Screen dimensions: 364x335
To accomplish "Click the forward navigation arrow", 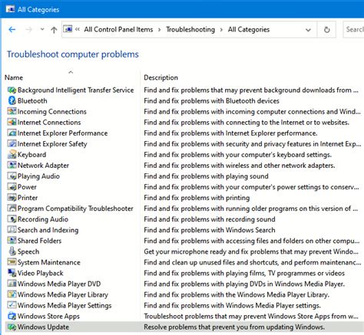I will point(28,30).
